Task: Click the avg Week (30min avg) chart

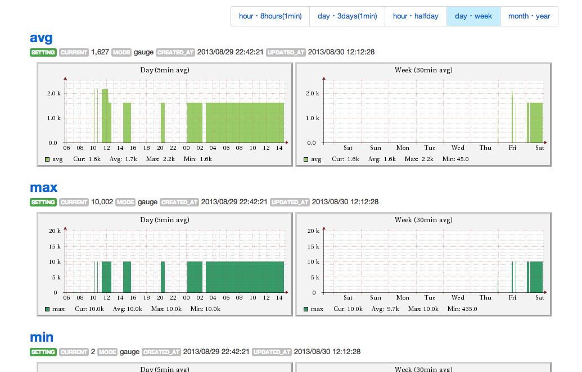Action: click(423, 114)
